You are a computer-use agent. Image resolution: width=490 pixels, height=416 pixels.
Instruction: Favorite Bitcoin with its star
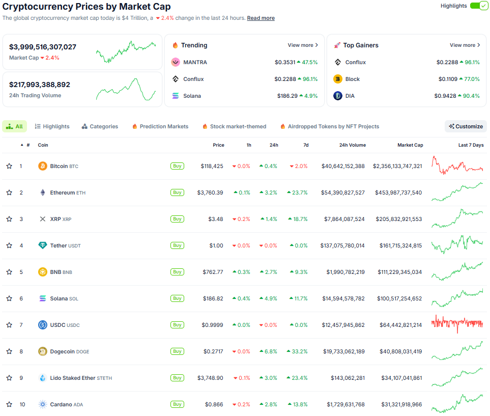[9, 166]
